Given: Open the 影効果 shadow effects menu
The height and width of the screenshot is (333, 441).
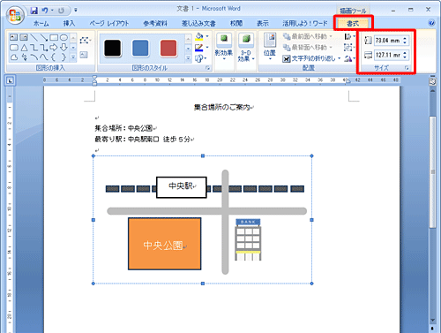Looking at the screenshot, I should (224, 47).
